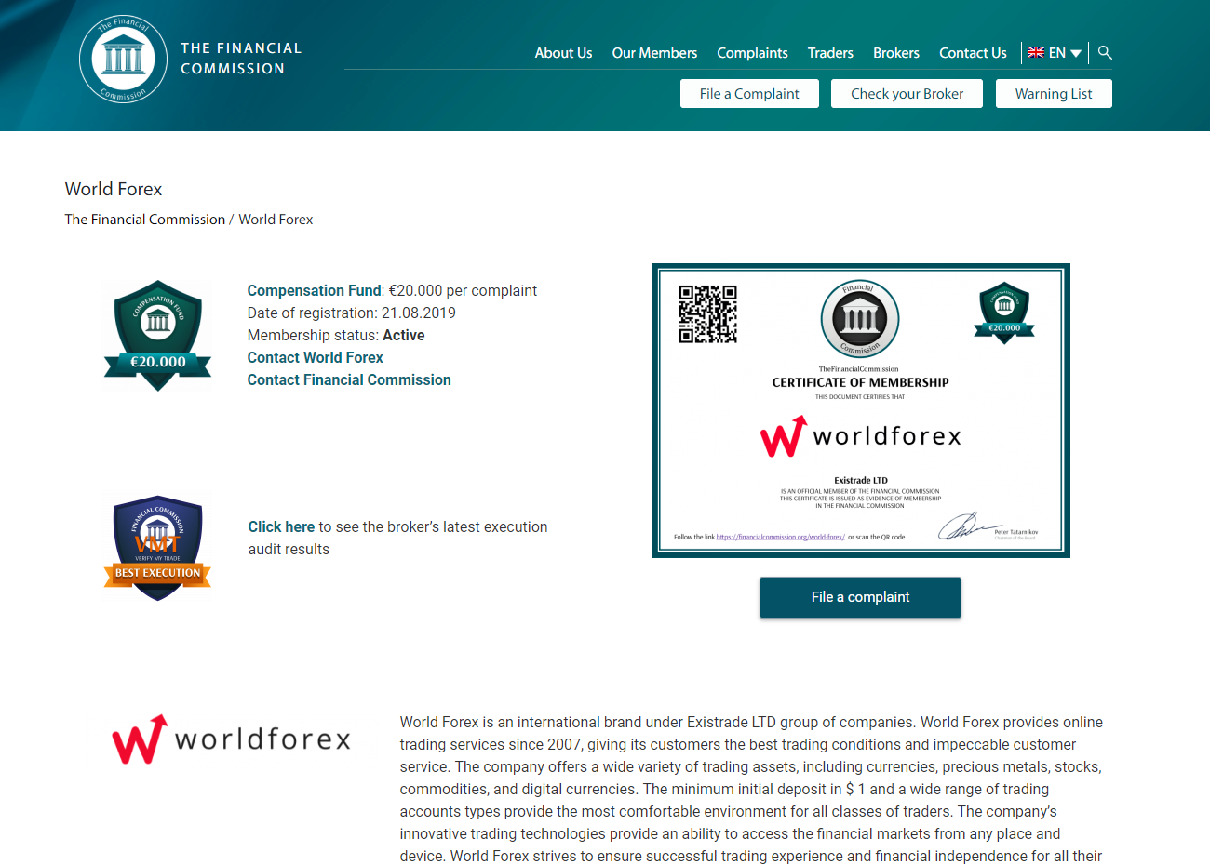The width and height of the screenshot is (1210, 865).
Task: Open the membership certificate image
Action: point(861,411)
